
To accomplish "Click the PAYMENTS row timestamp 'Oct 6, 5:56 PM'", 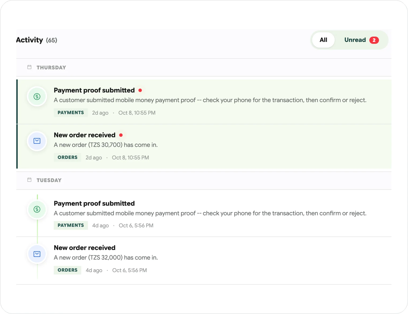I will pos(136,226).
